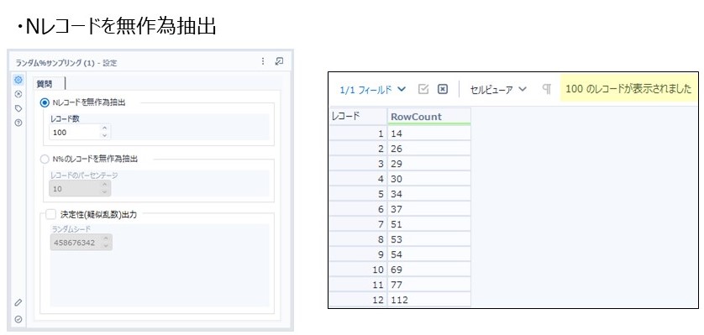The width and height of the screenshot is (704, 335).
Task: Select the cell with value 69
Action: [x=428, y=270]
